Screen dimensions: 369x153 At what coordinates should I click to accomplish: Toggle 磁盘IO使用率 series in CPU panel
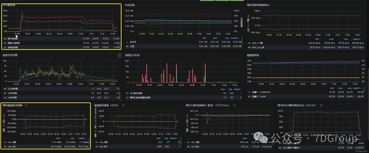tap(13, 43)
